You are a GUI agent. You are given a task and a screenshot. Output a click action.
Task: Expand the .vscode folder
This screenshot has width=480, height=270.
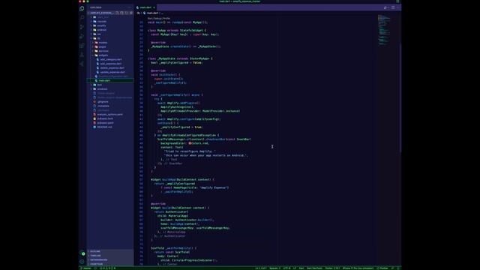tap(102, 22)
